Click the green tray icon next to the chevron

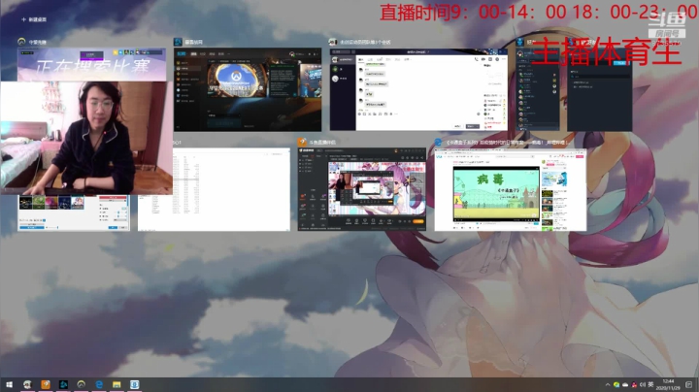click(x=616, y=385)
